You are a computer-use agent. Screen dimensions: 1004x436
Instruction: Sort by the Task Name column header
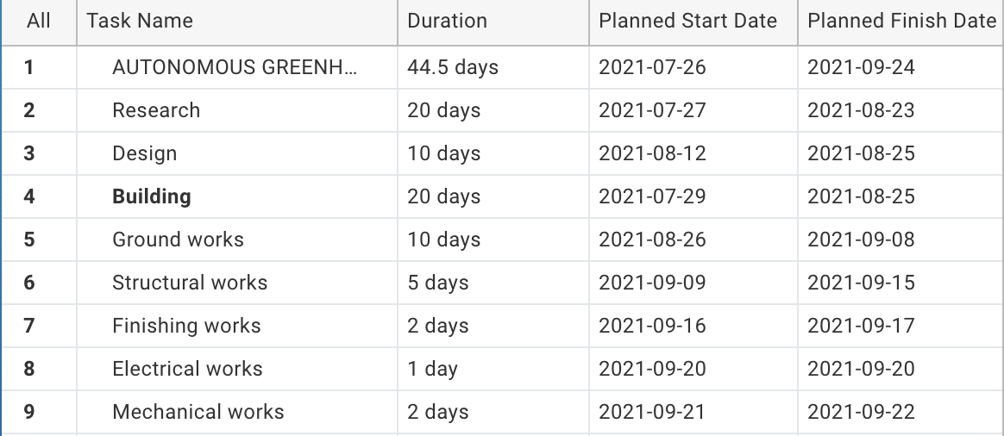(x=140, y=22)
